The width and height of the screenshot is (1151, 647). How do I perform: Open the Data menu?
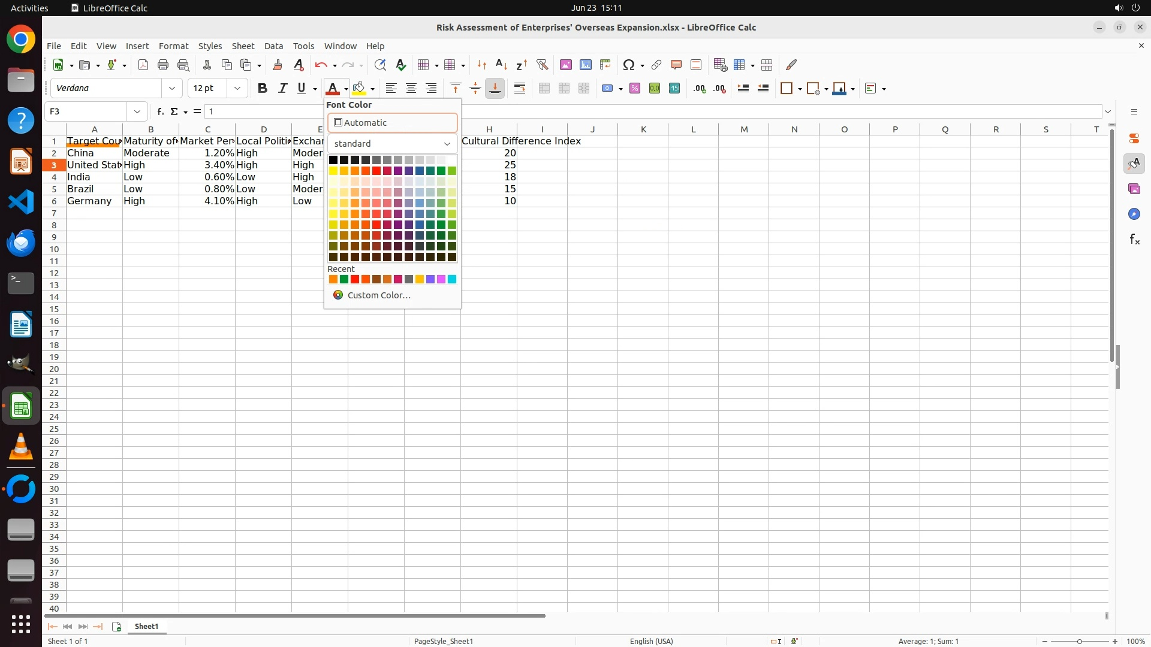[x=273, y=46]
